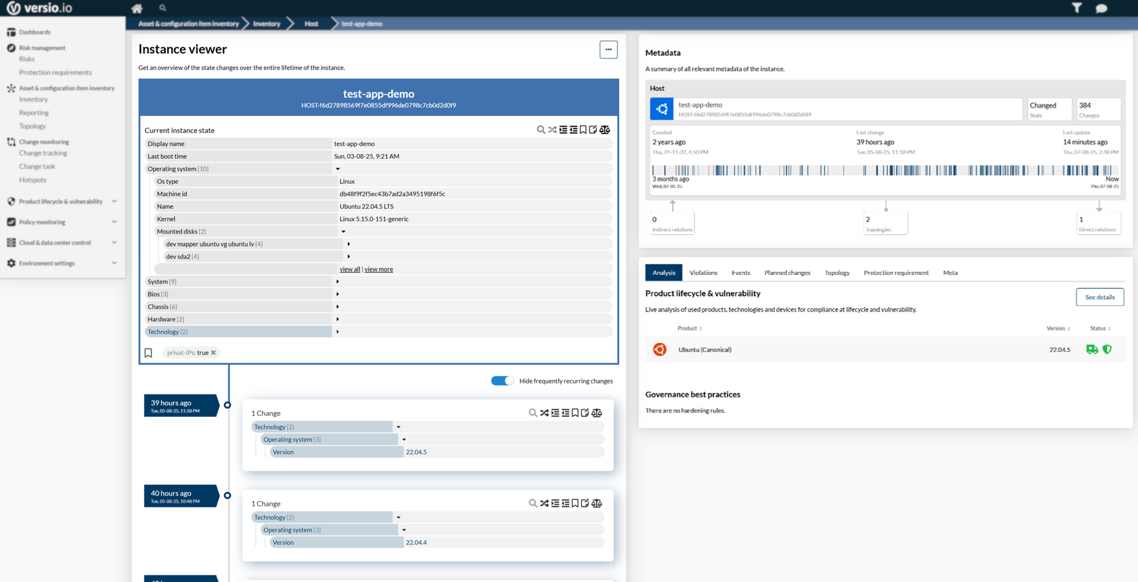Click the bookmark icon beside privat-IPs tag

pos(149,353)
